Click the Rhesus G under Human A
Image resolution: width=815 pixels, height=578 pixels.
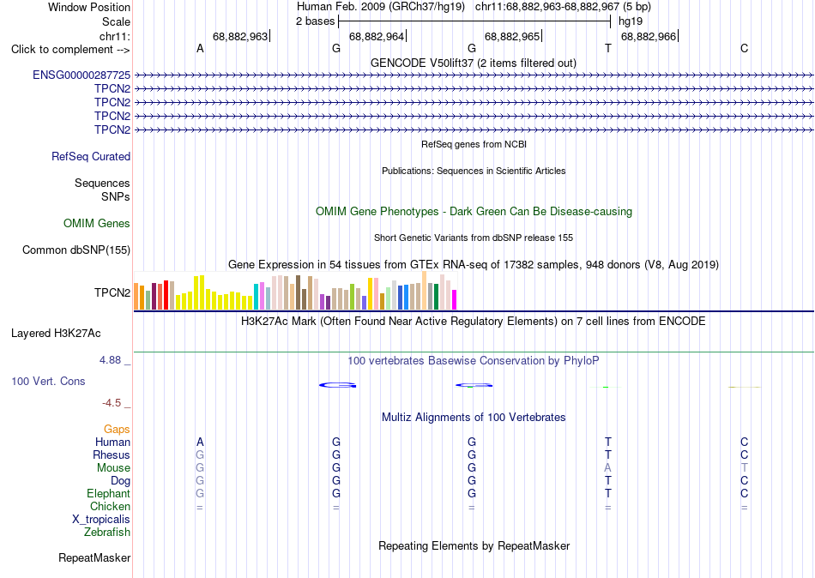pyautogui.click(x=200, y=455)
